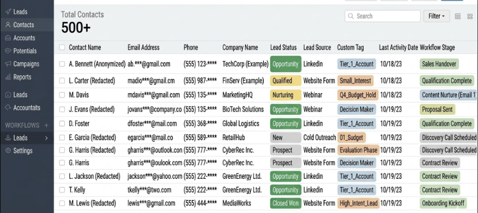
Task: Click the Proposal Sent stage tag
Action: point(437,109)
